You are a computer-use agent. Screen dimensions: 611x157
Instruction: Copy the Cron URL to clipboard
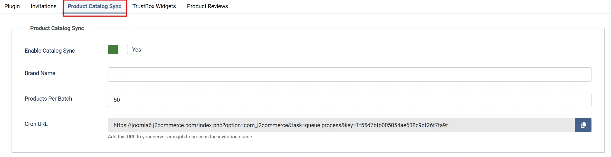click(x=583, y=125)
